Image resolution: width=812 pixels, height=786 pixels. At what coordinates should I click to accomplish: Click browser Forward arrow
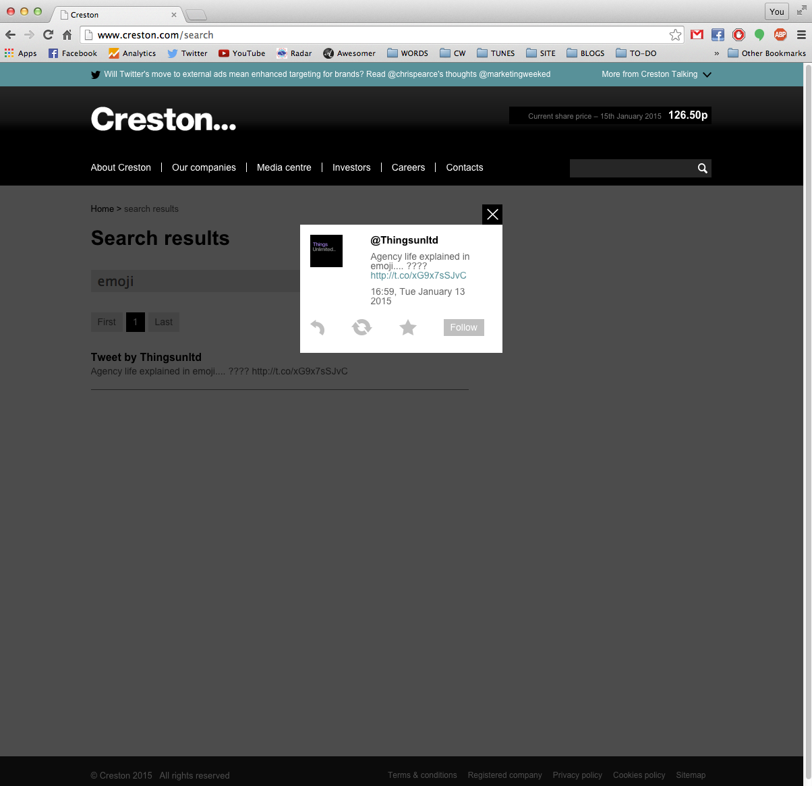[29, 35]
